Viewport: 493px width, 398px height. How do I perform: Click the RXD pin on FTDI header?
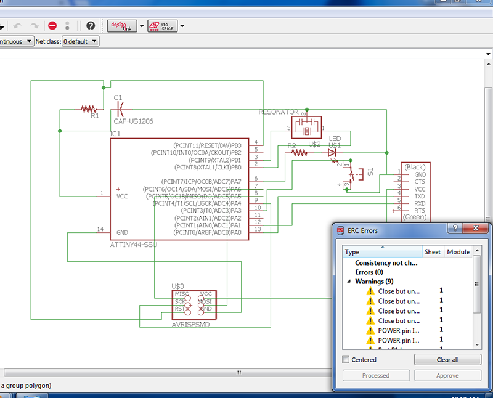pyautogui.click(x=420, y=203)
